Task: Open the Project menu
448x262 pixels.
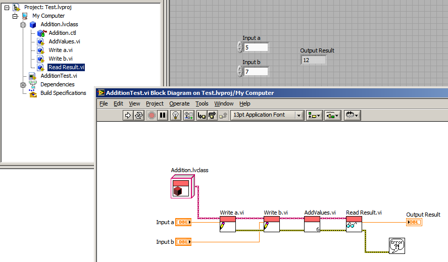Action: coord(155,103)
